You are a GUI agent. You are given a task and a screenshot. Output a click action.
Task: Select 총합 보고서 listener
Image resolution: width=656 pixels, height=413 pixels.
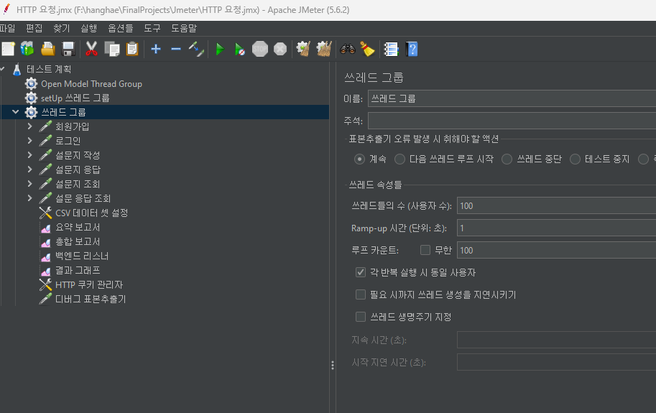pyautogui.click(x=78, y=241)
